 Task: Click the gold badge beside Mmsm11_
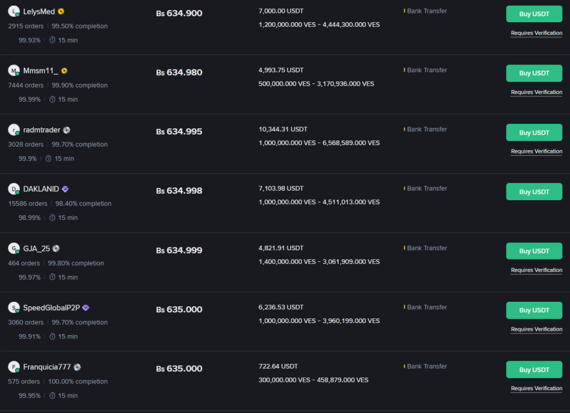(x=65, y=71)
